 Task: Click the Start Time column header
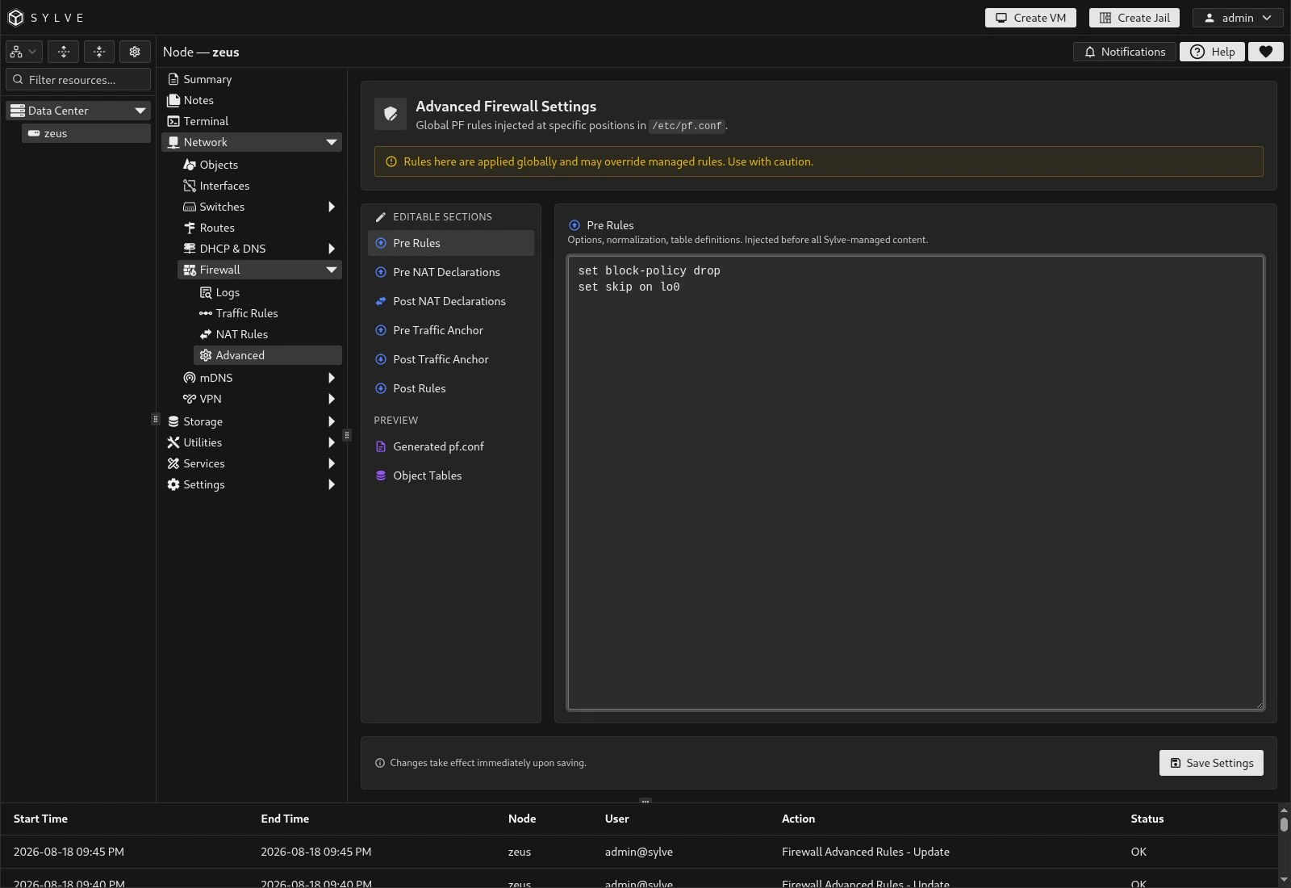coord(40,819)
